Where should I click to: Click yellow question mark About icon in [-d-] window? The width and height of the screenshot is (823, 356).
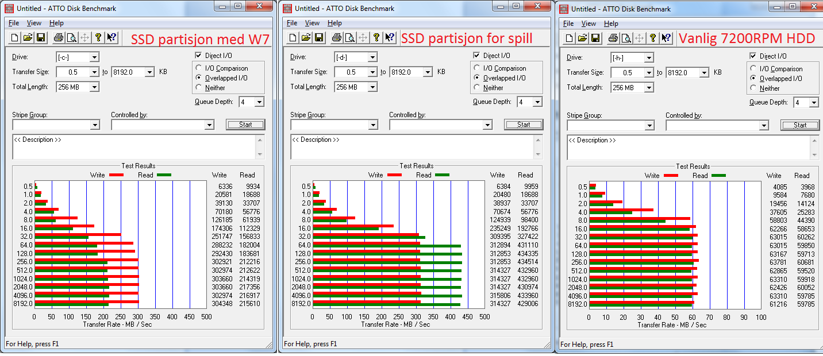click(x=376, y=38)
